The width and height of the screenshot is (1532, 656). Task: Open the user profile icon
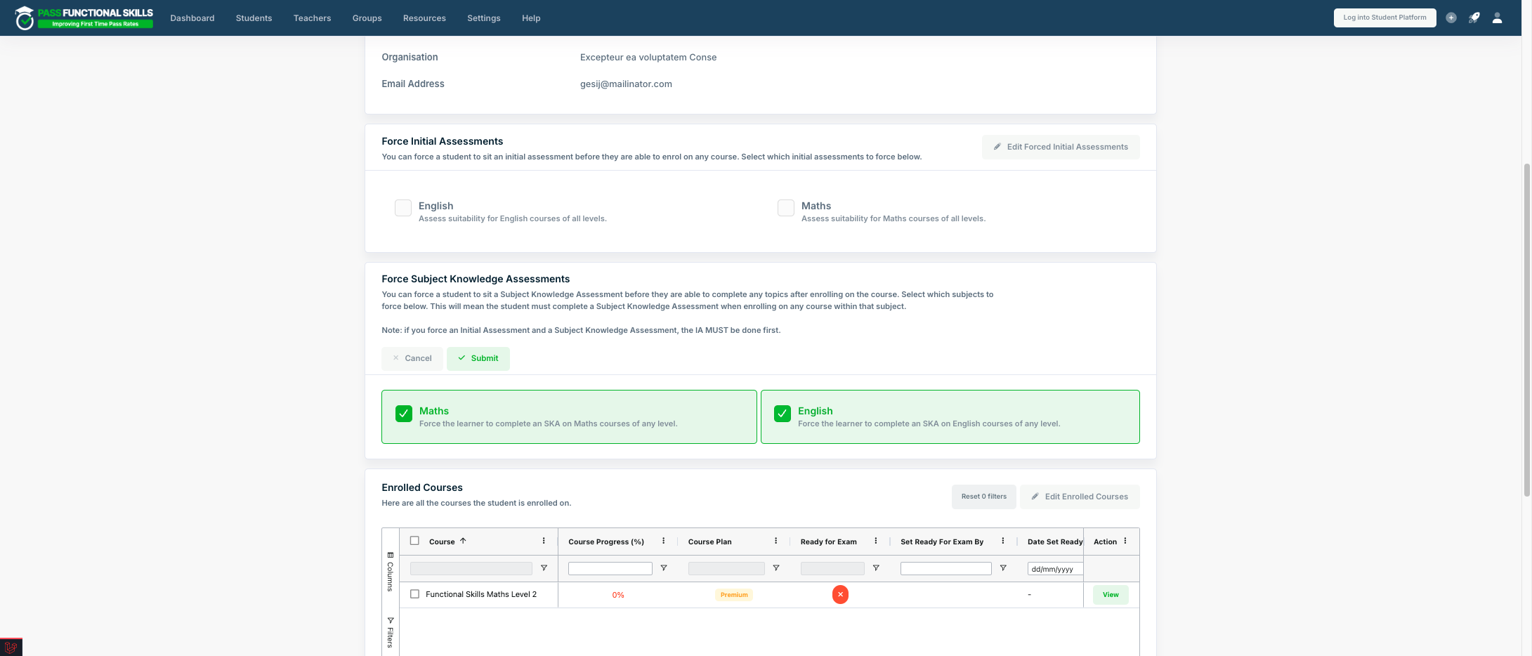pos(1497,18)
